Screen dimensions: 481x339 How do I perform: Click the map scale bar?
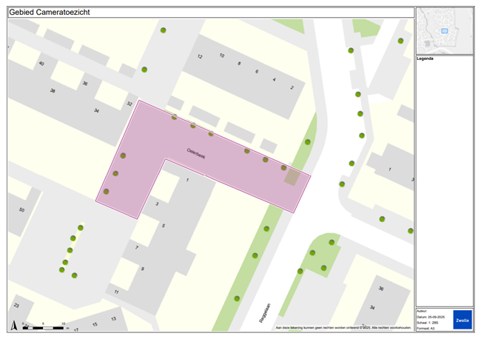44,325
